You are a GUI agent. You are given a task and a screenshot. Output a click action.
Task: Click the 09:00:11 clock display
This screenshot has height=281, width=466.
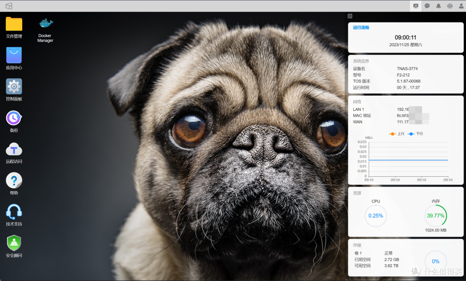click(x=405, y=37)
